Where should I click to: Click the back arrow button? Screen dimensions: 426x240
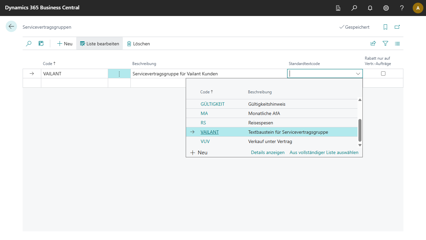coord(11,27)
